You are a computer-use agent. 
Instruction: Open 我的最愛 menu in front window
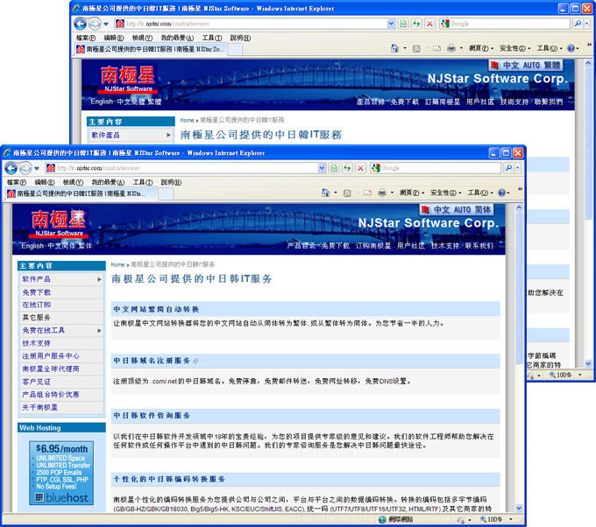coord(108,182)
